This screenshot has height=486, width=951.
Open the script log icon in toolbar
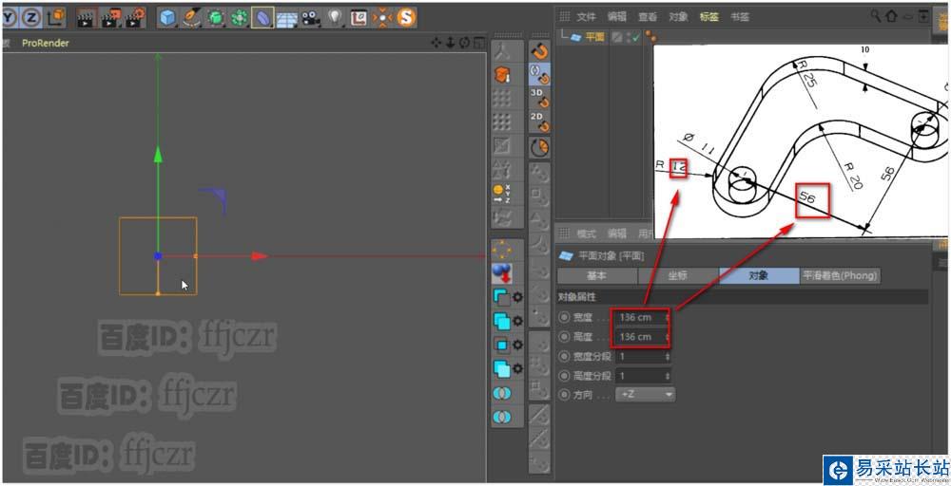(x=359, y=18)
